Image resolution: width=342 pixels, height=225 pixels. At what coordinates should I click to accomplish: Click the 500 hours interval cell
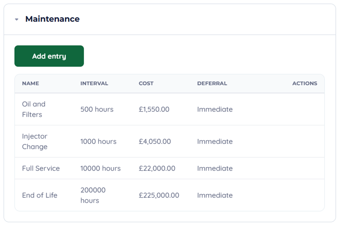[x=97, y=109]
